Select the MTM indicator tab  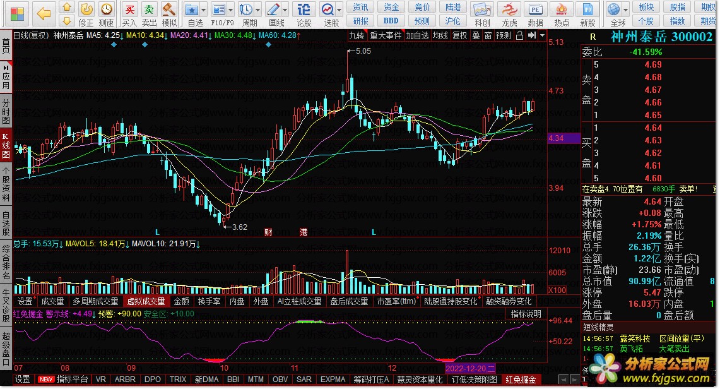(256, 380)
